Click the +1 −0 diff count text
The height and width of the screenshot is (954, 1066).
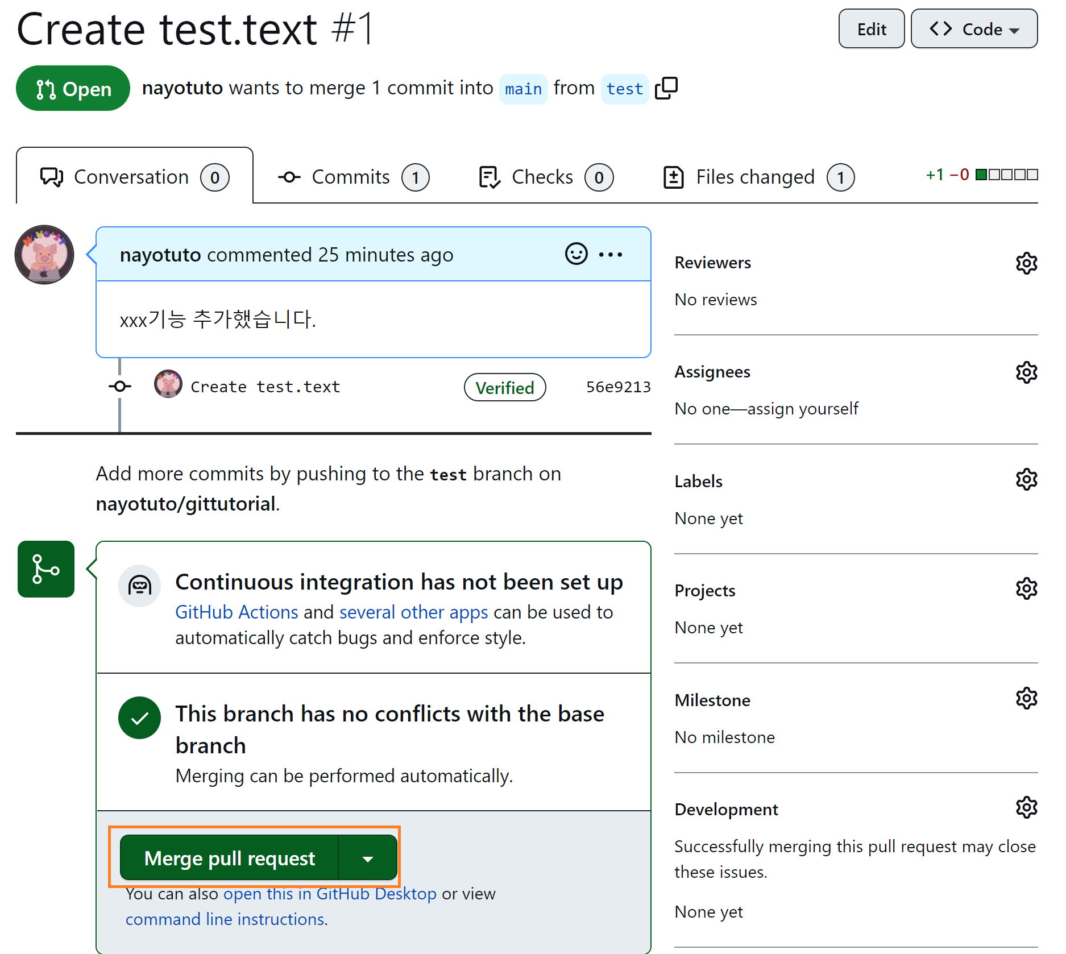click(947, 175)
